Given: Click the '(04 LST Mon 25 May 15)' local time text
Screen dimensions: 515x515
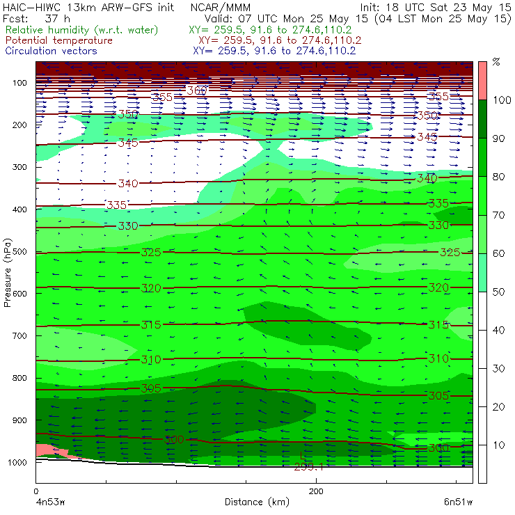Looking at the screenshot, I should click(x=443, y=19).
